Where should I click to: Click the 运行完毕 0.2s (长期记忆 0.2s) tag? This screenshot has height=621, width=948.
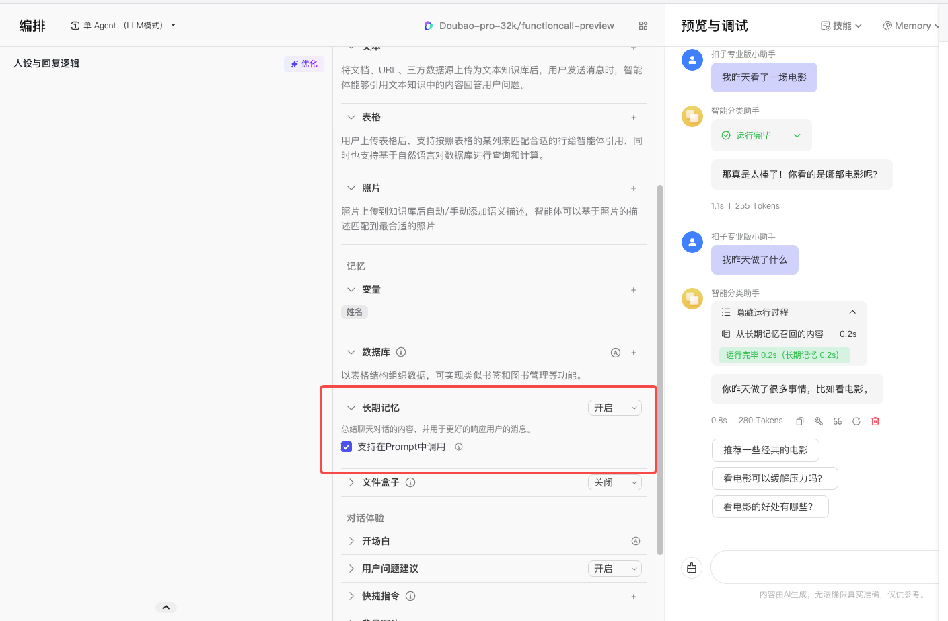[x=785, y=355]
